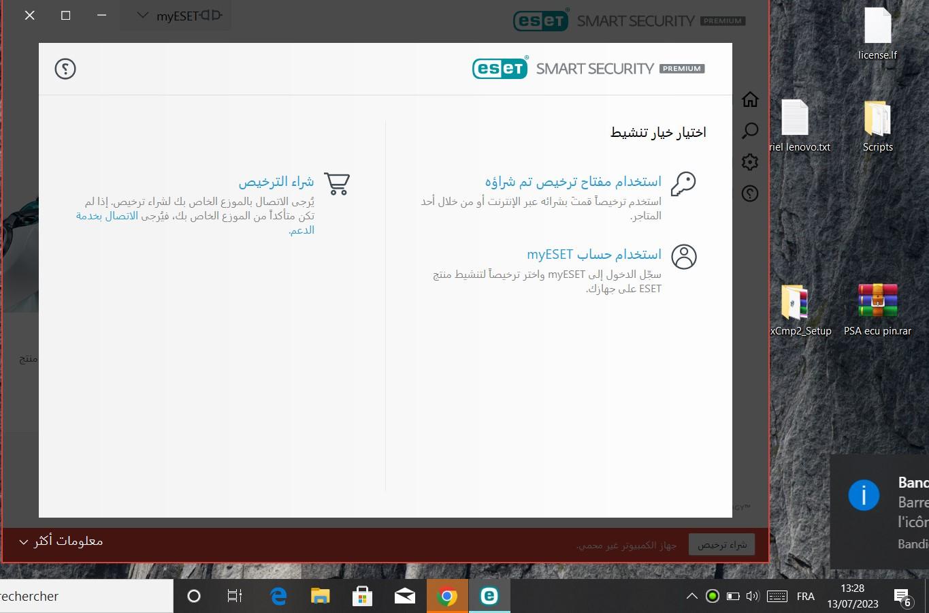Open the clock showing 13:28
Screen dimensions: 929x613
coord(853,596)
